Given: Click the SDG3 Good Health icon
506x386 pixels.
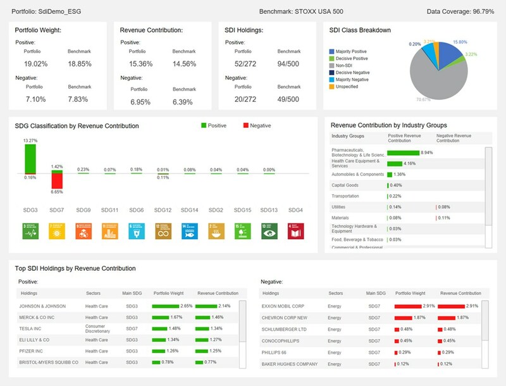Looking at the screenshot, I should 30,230.
